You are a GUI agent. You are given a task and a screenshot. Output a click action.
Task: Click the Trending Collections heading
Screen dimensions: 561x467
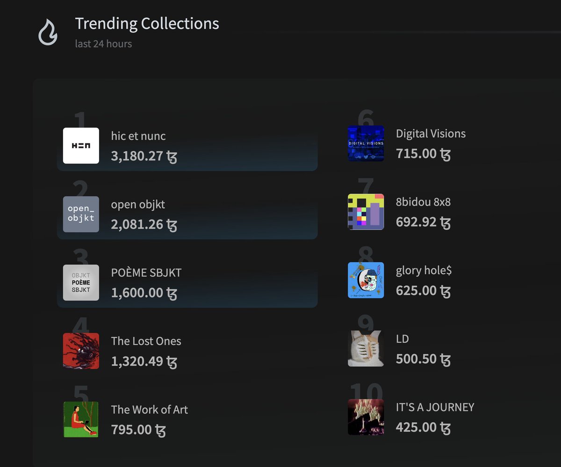click(147, 23)
